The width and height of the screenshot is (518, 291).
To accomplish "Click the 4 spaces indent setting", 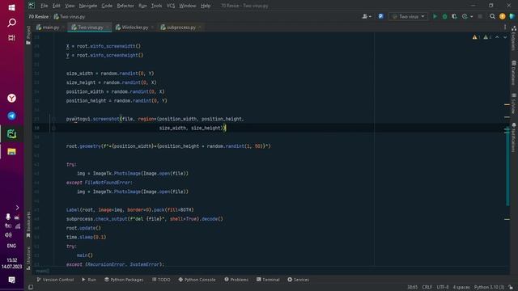I will coord(461,288).
